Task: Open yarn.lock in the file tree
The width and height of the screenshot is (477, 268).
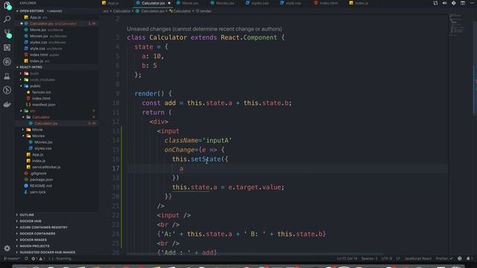Action: point(38,192)
